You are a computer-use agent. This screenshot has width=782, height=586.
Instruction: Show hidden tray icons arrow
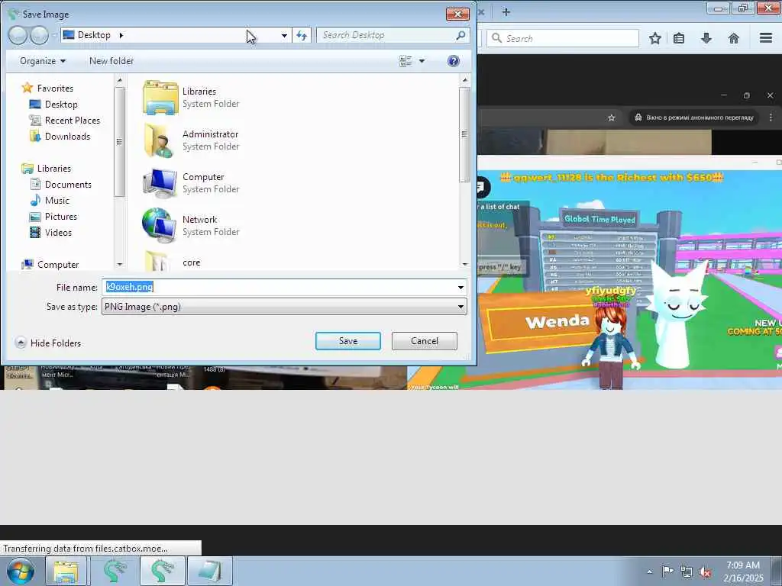(x=649, y=572)
